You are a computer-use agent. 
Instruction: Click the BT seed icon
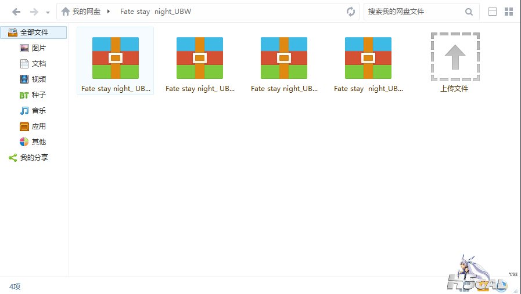(x=24, y=96)
